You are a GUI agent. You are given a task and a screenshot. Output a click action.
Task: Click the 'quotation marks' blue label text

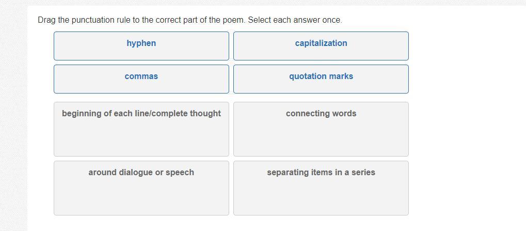(x=321, y=76)
